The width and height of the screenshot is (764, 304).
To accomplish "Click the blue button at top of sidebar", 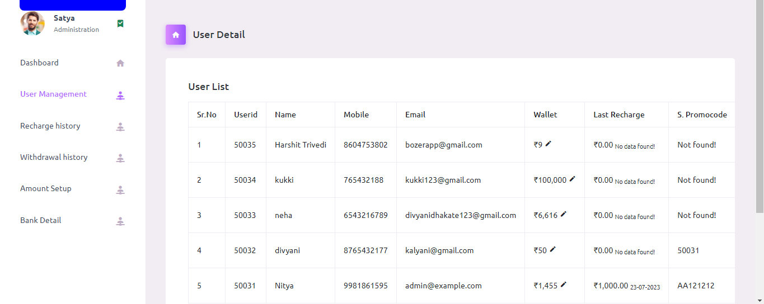I will click(x=73, y=5).
